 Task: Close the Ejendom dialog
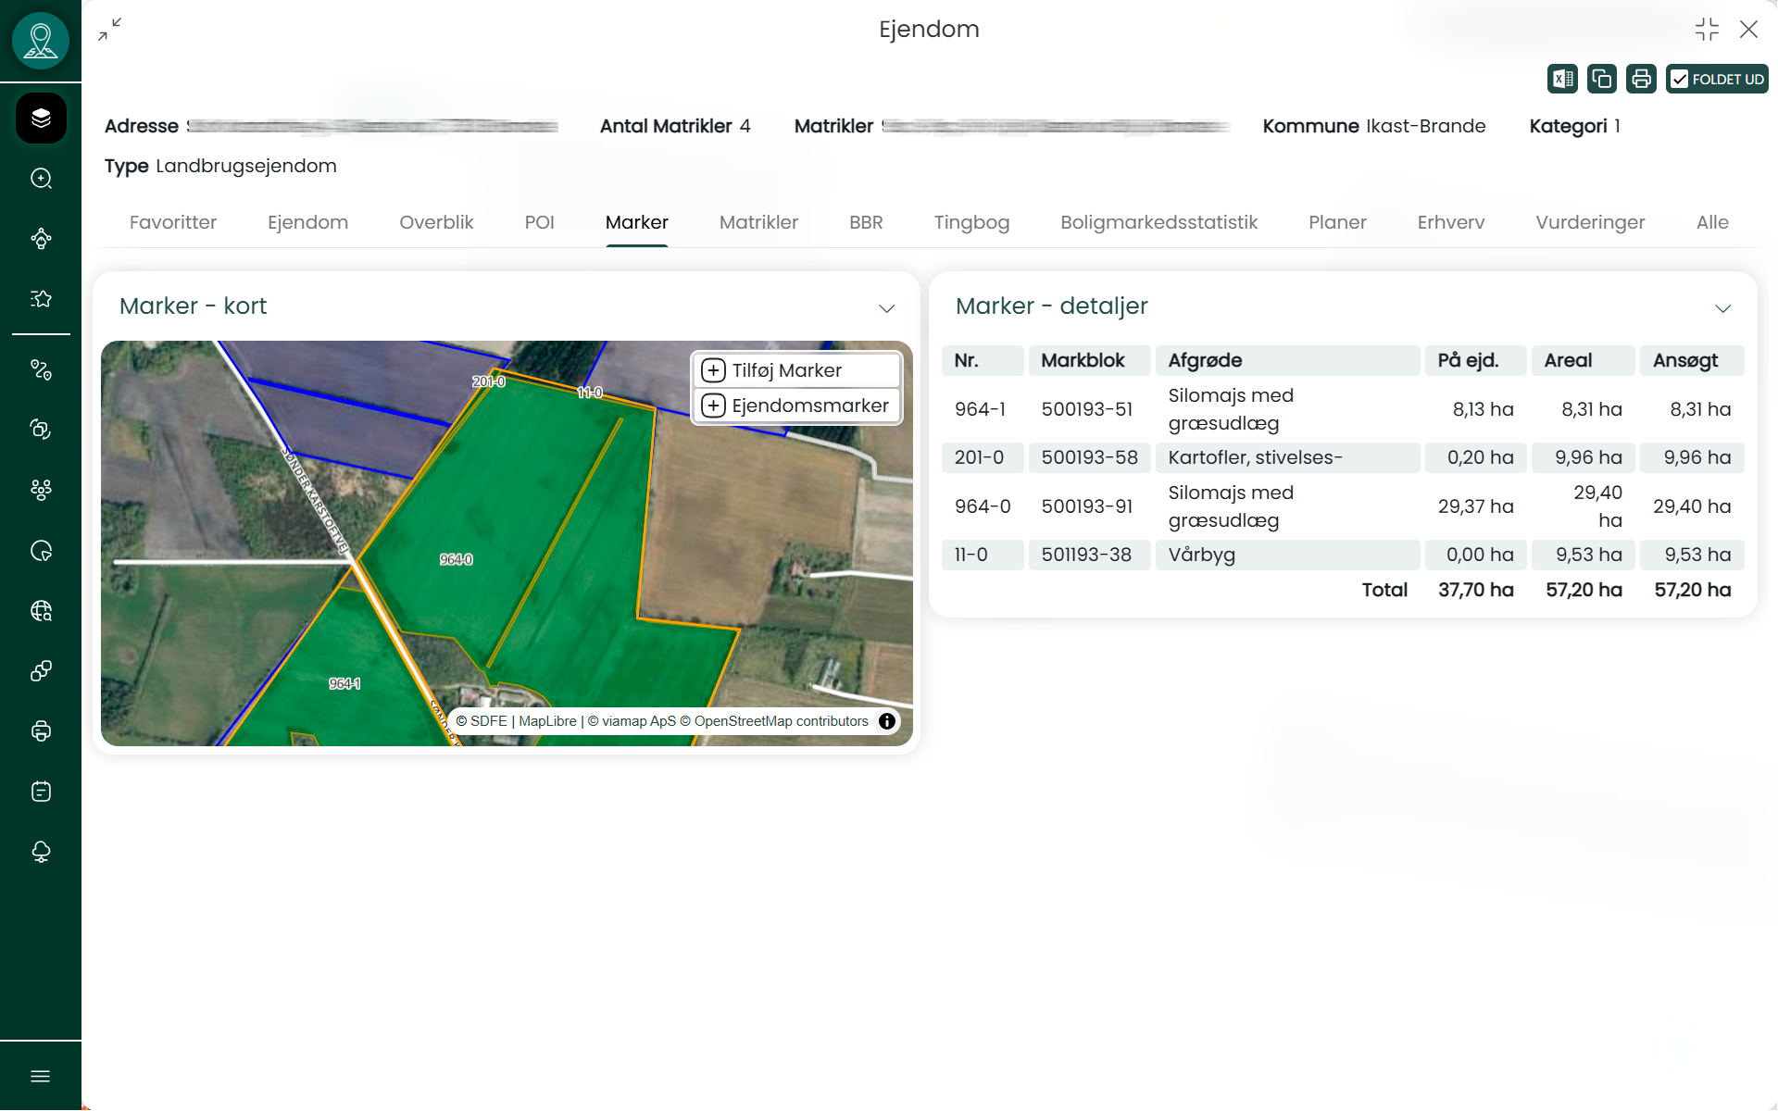1748,30
